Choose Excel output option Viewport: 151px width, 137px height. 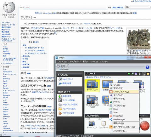(x=124, y=109)
